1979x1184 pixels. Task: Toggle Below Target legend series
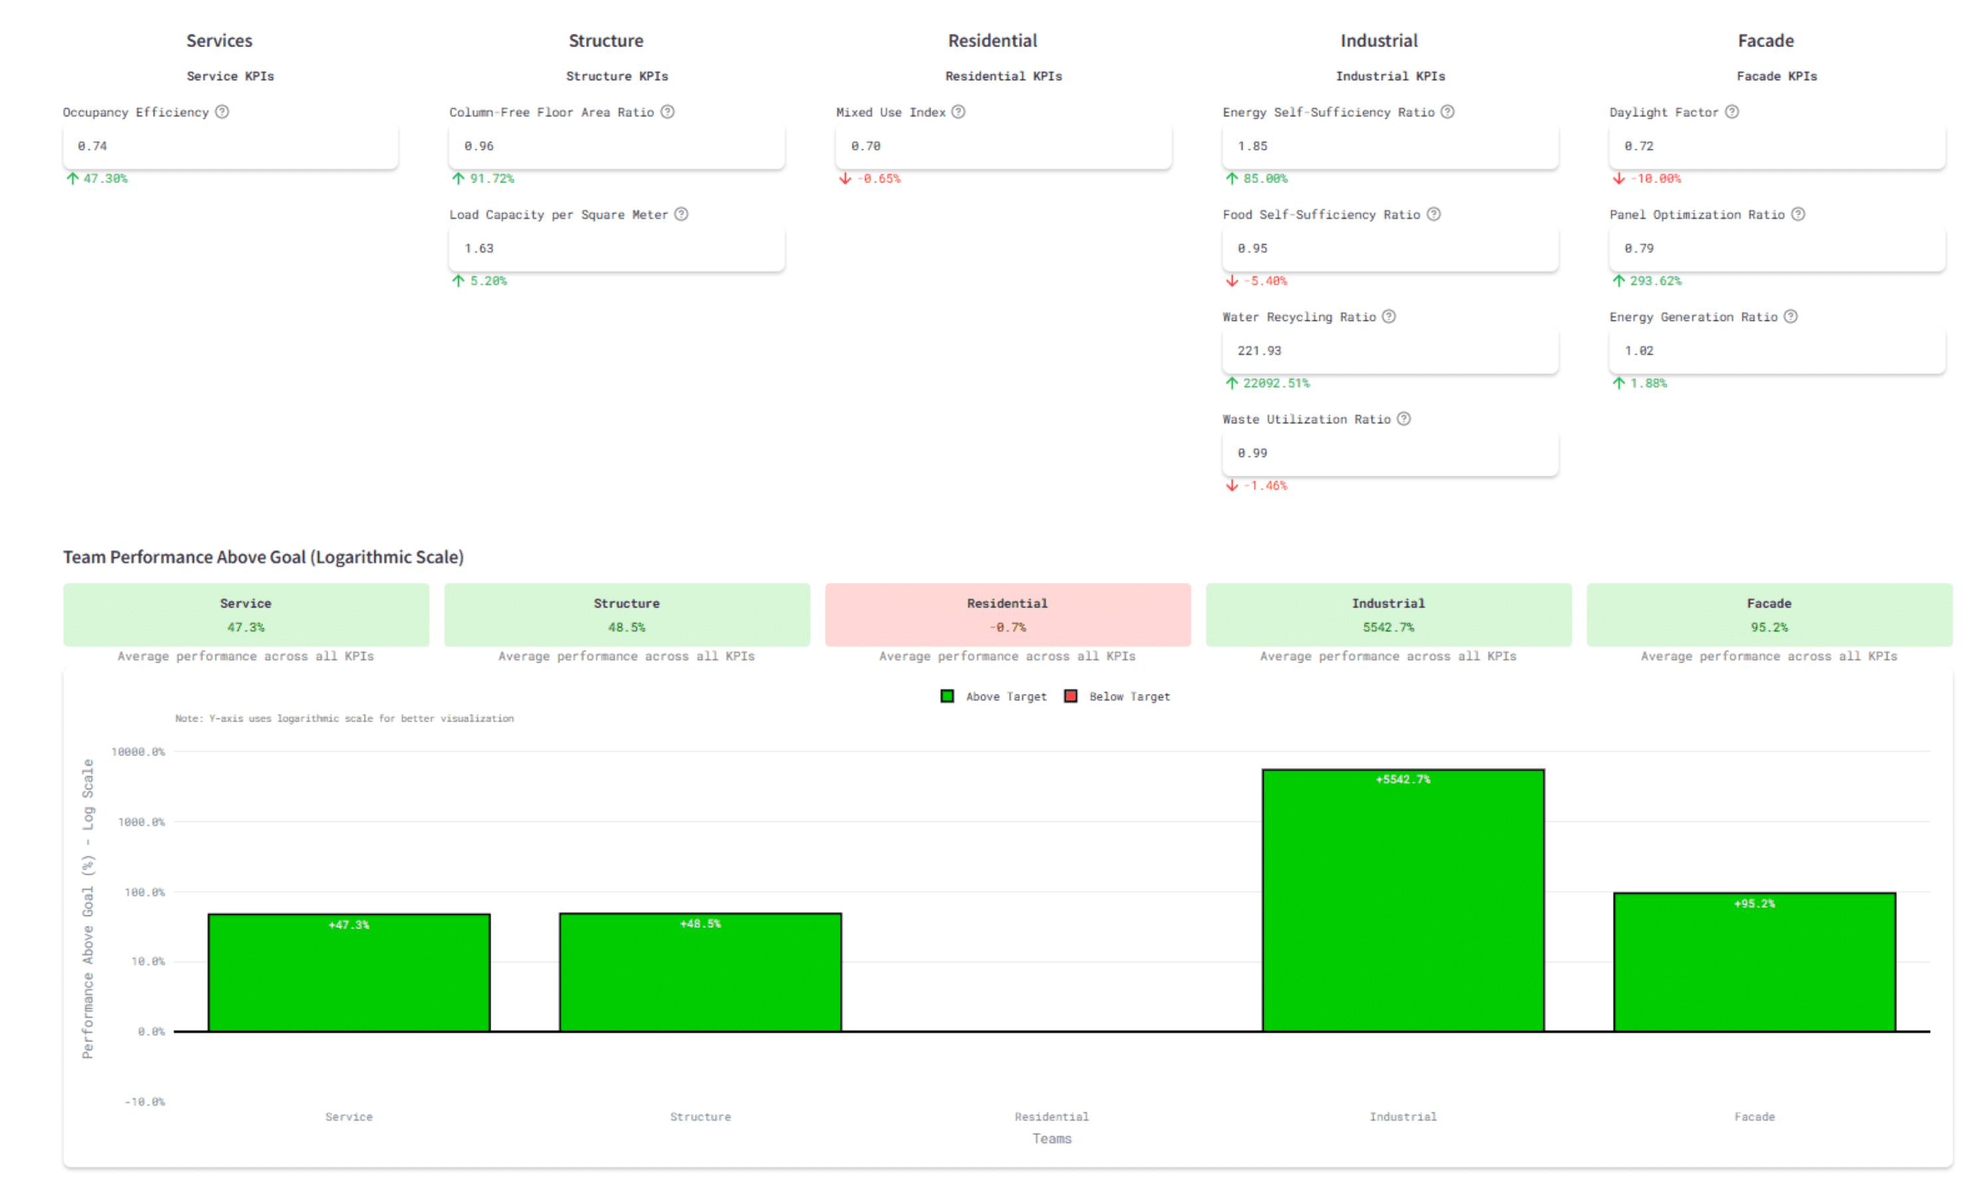(1117, 696)
